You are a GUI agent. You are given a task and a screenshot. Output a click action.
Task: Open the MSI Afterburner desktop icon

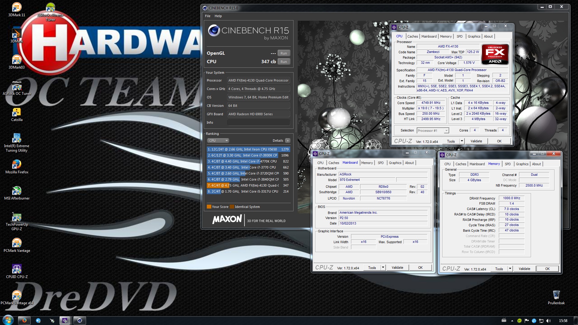tap(17, 193)
